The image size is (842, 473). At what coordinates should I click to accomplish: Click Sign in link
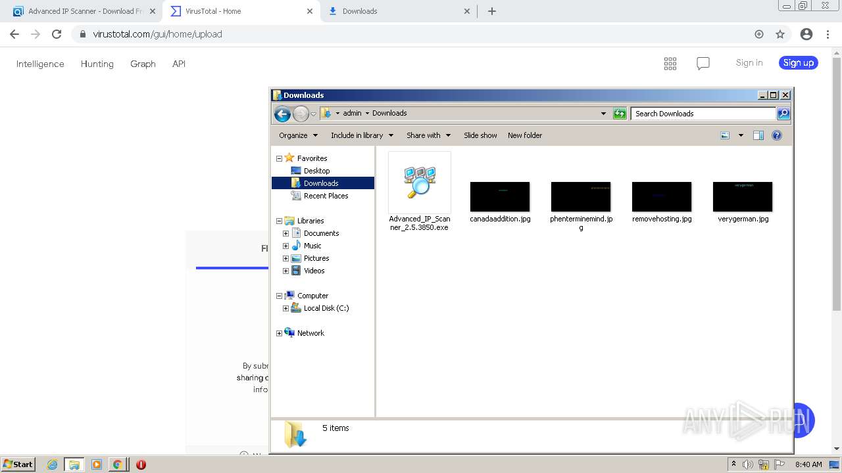[749, 63]
